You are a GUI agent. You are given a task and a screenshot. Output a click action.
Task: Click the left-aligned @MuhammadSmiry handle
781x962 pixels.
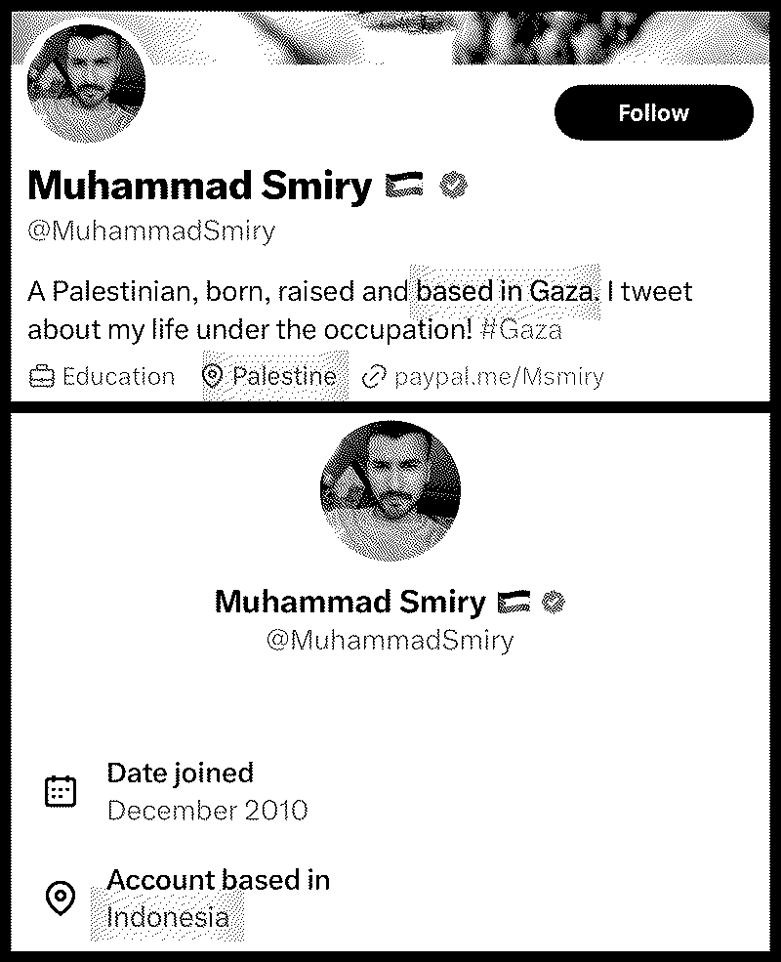[151, 232]
